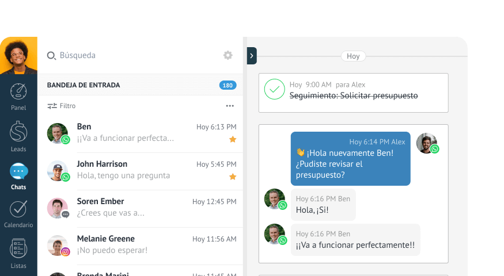This screenshot has width=504, height=276.
Task: Click the Filtro sliders icon
Action: (52, 106)
